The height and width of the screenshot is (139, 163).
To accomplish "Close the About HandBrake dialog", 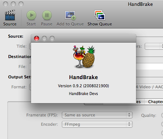I will [x=37, y=38].
